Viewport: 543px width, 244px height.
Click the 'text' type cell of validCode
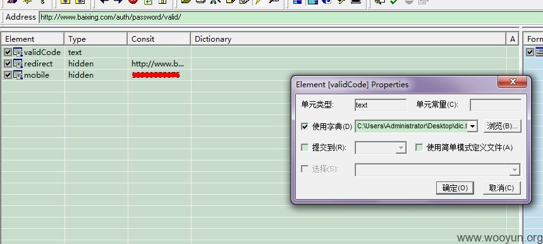[75, 52]
